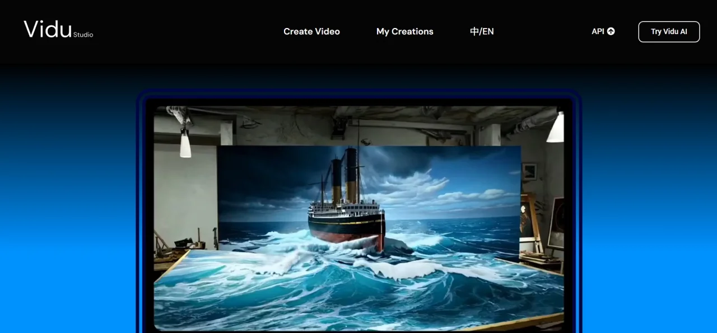The image size is (717, 333).
Task: Click the Vidu Studio logo
Action: tap(58, 30)
